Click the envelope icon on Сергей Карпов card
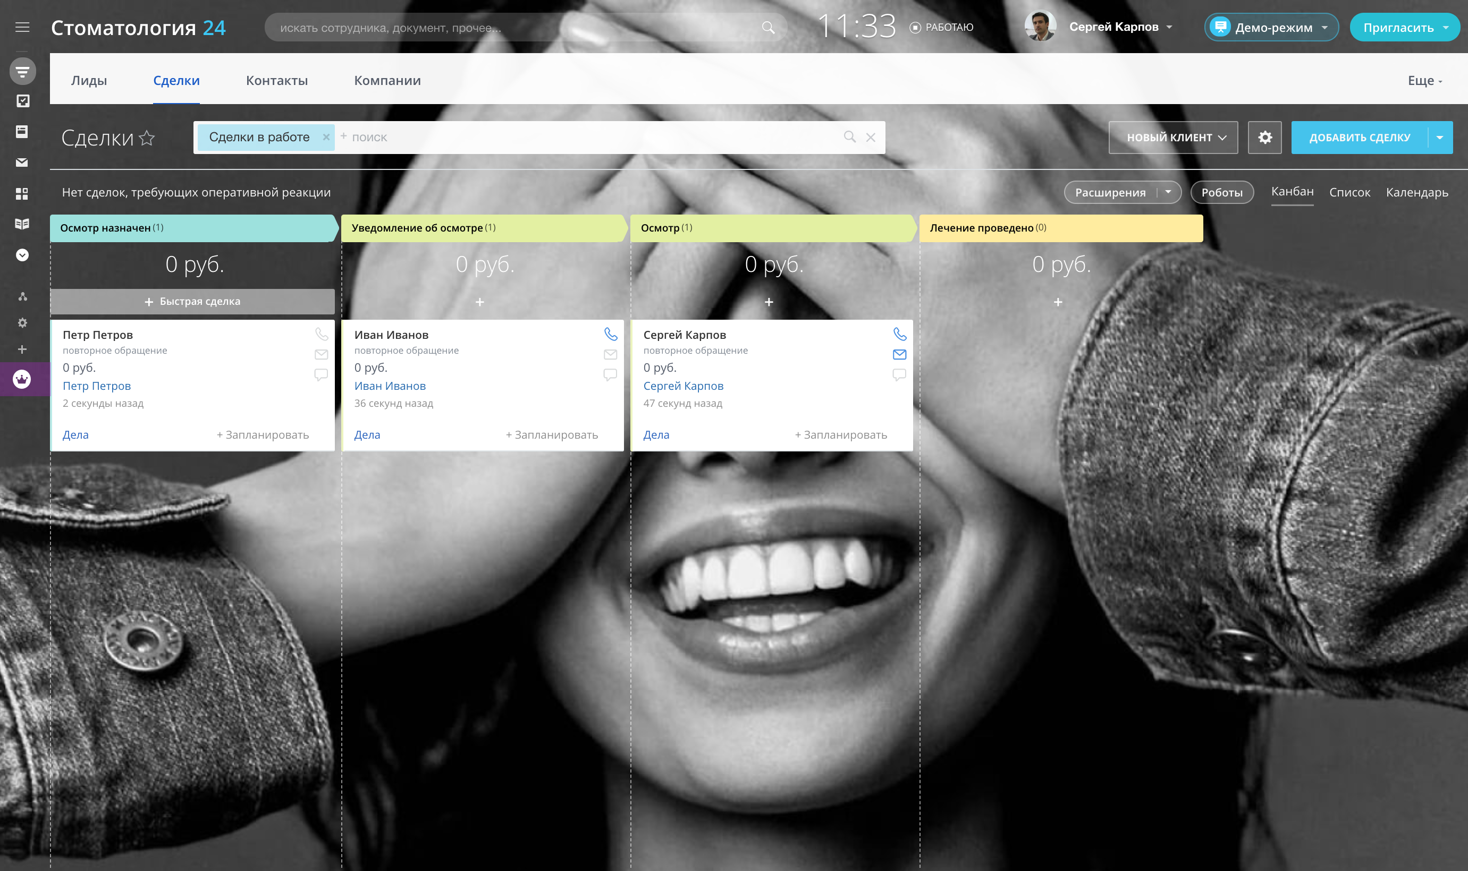Screen dimensions: 1468x871 click(x=899, y=354)
